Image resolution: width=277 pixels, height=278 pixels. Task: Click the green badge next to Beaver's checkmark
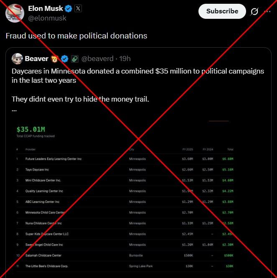coord(74,59)
